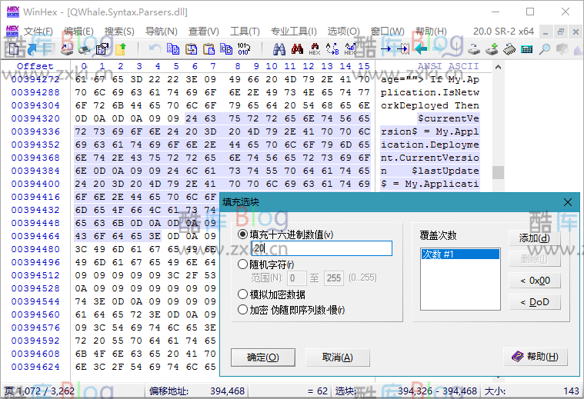Open the 查看(V) menu

click(203, 32)
